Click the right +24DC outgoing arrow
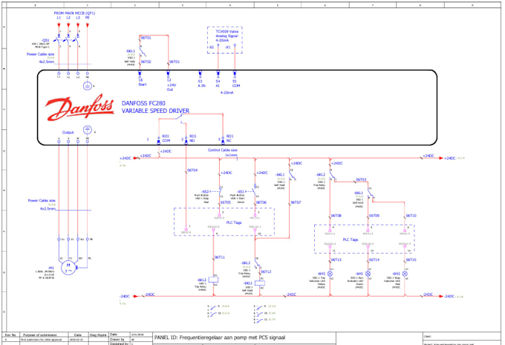The image size is (505, 345). [x=441, y=158]
